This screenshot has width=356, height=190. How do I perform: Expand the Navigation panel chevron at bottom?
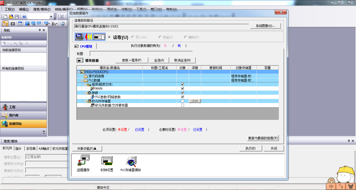(x=44, y=132)
